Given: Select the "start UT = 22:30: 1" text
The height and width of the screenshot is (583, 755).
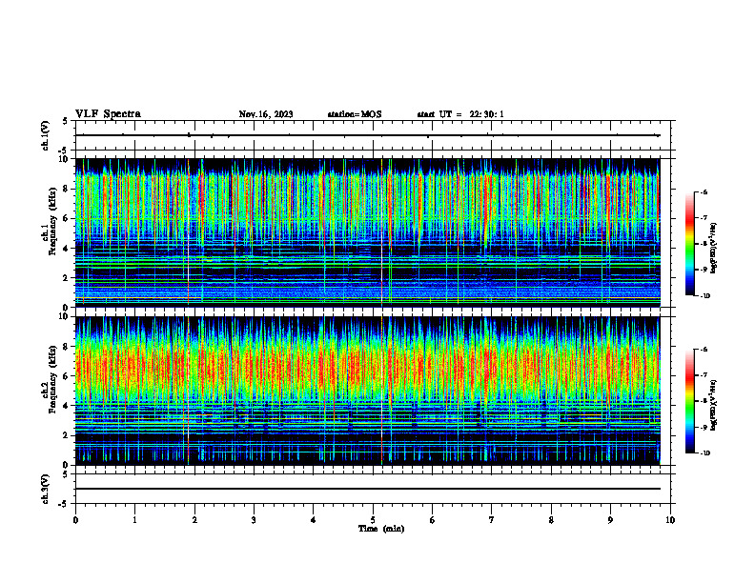Looking at the screenshot, I should pyautogui.click(x=460, y=114).
